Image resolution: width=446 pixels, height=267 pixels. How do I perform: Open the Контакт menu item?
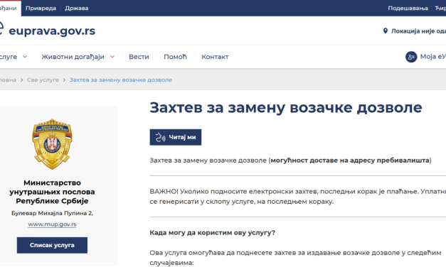click(x=215, y=57)
